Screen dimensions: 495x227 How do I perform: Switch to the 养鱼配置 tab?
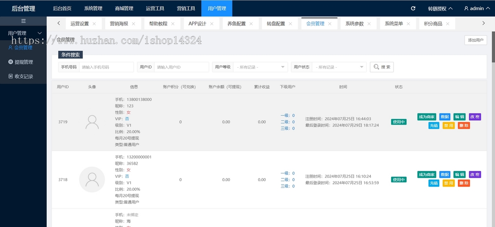(x=237, y=24)
